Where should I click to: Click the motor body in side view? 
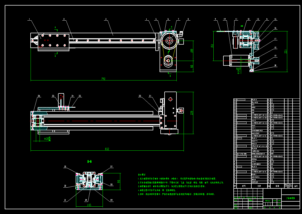click(x=240, y=60)
